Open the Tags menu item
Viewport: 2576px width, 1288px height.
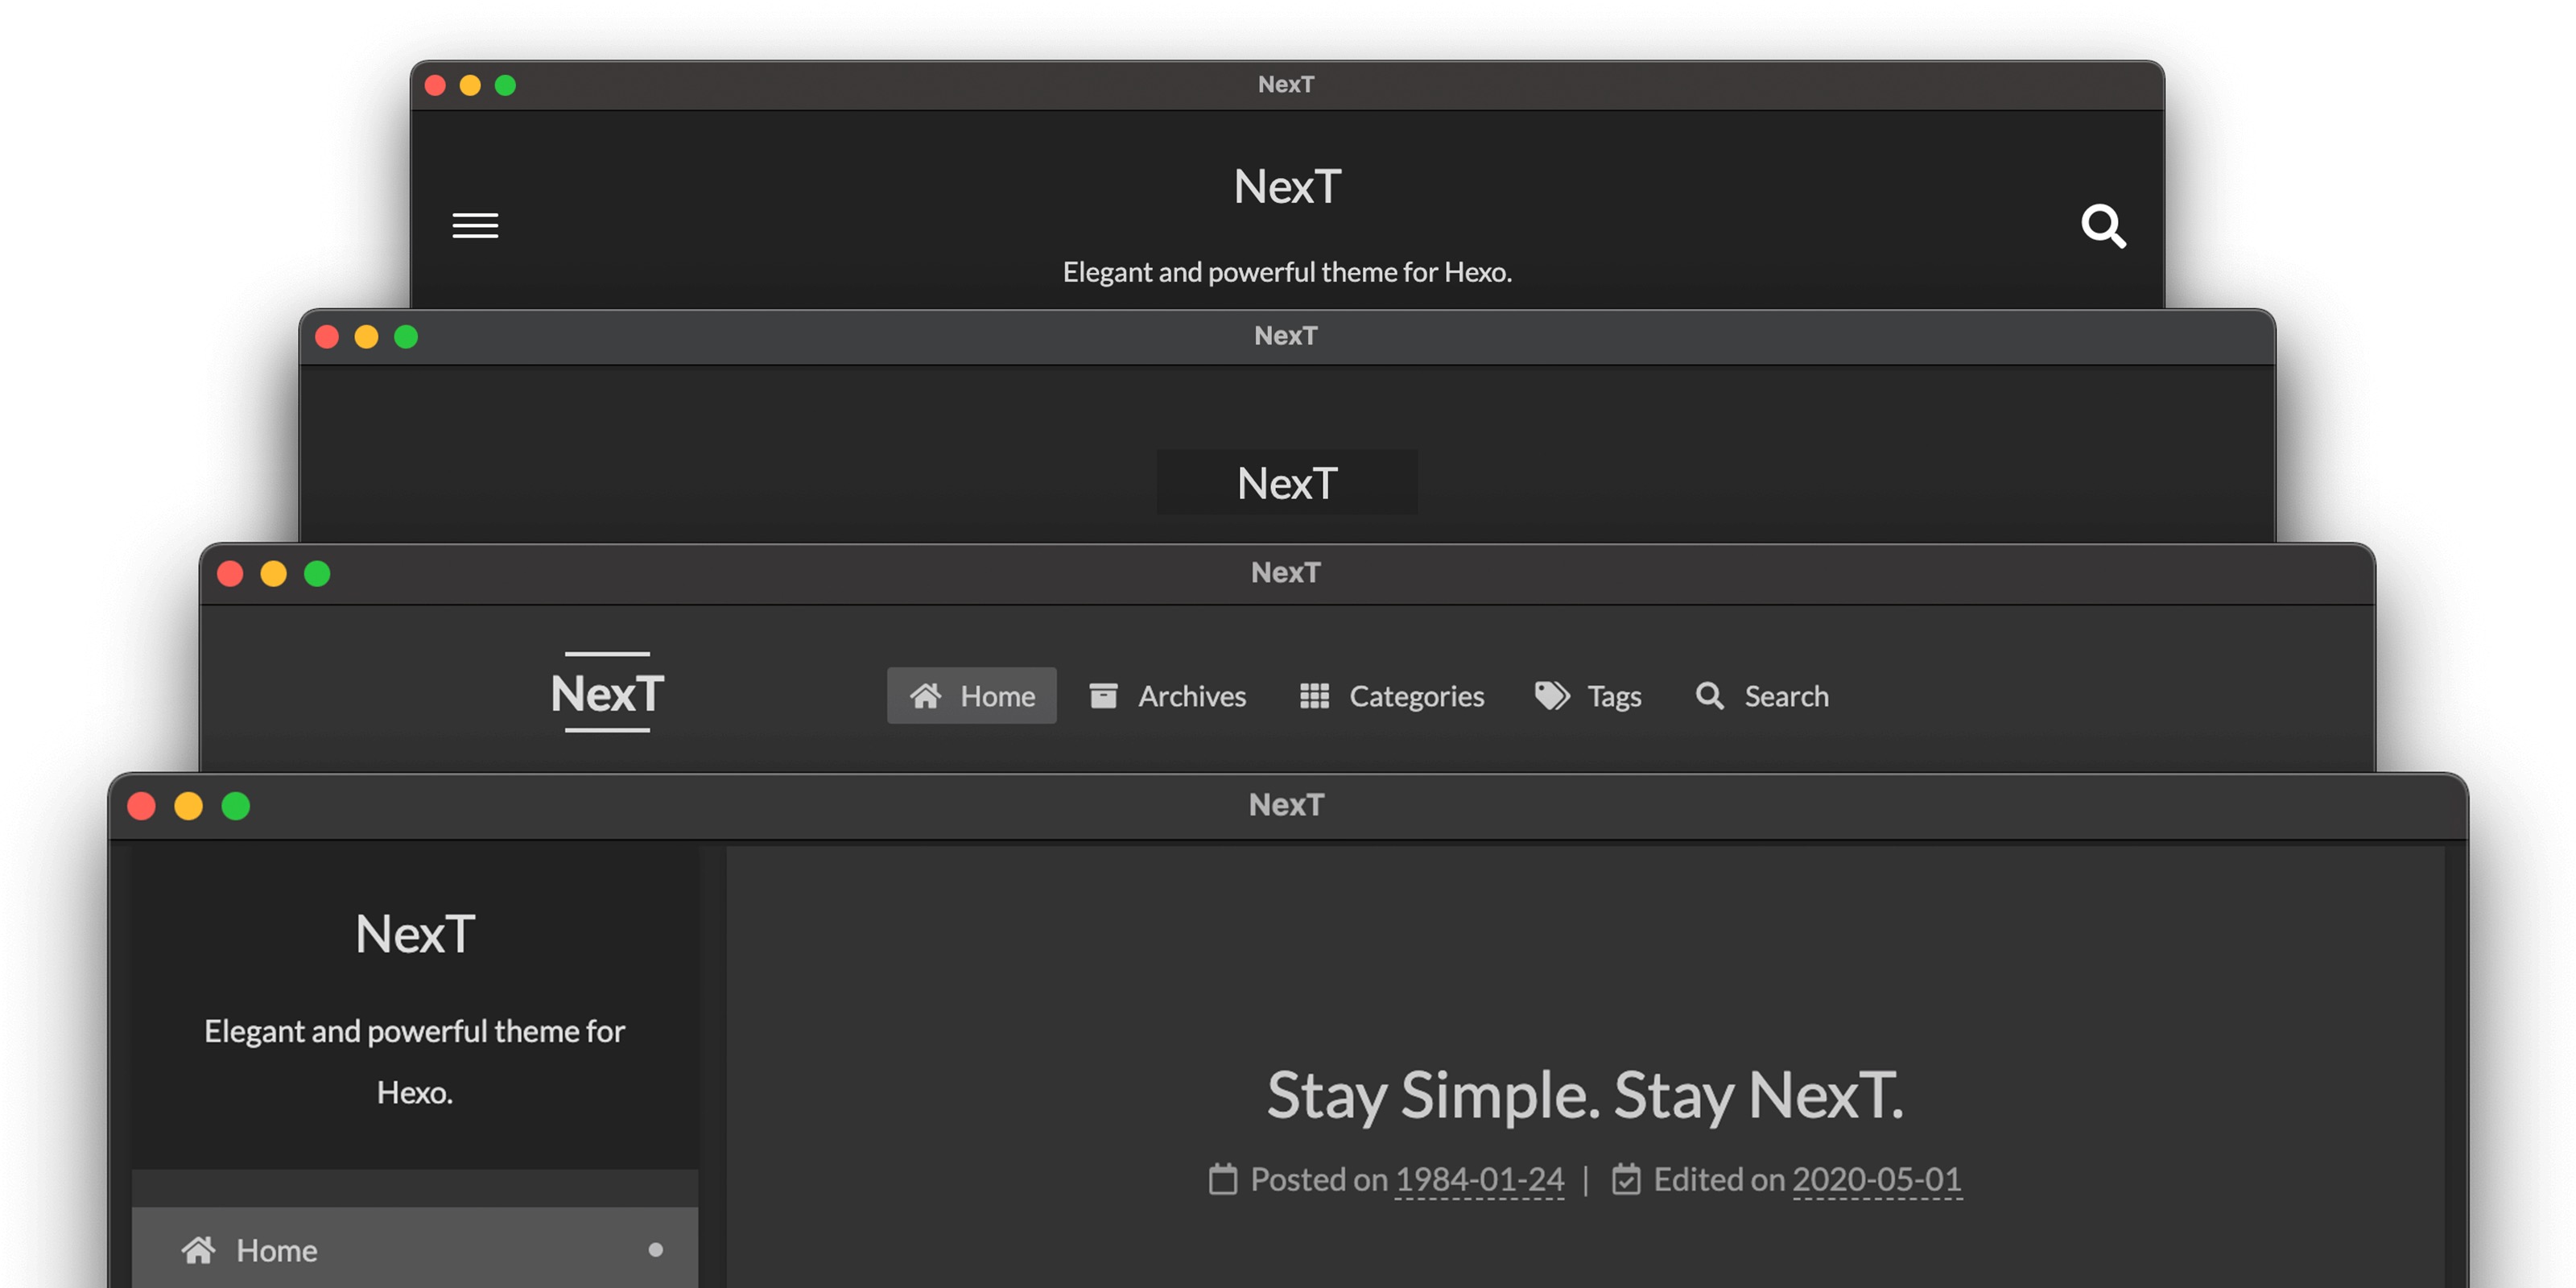pos(1614,696)
